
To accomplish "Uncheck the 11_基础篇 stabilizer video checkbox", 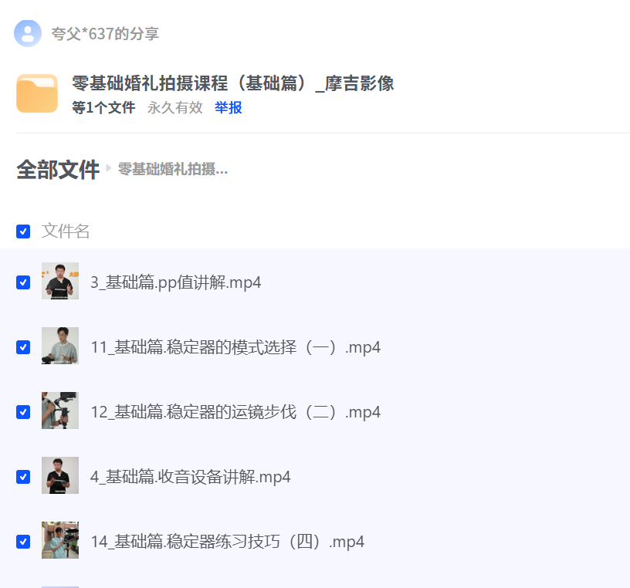I will point(23,346).
